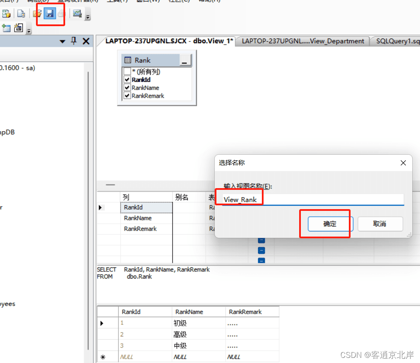420x363 pixels.
Task: Click the Add Table icon with green plus
Action: click(x=6, y=27)
